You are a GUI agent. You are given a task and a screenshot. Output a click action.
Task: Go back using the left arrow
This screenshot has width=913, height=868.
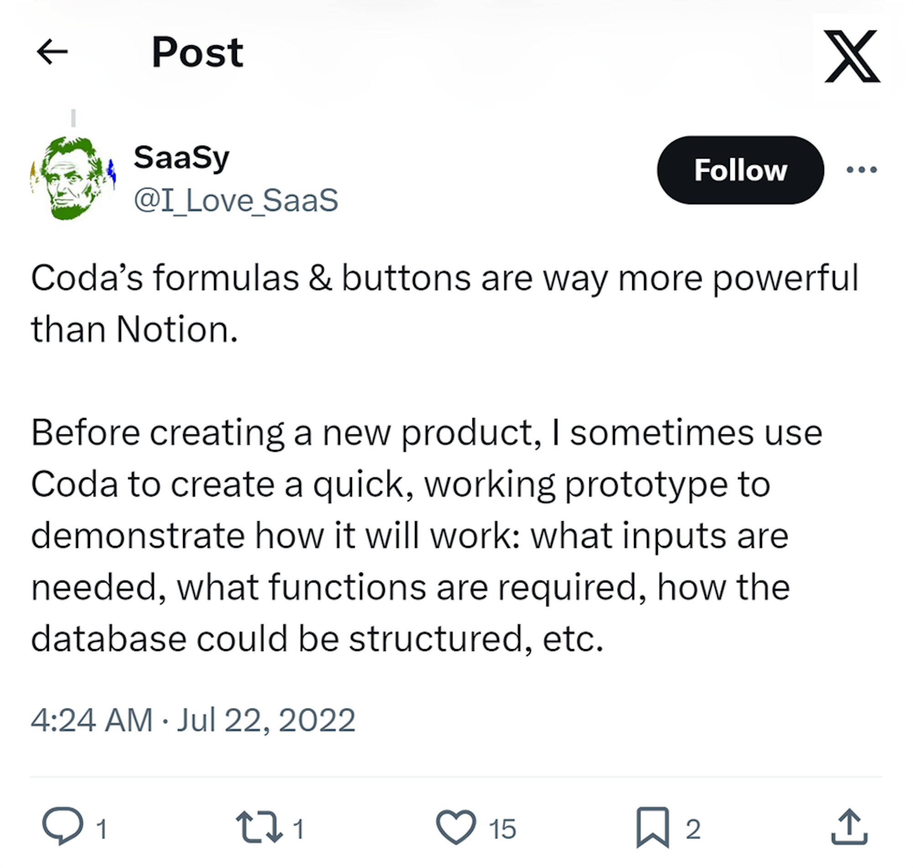point(52,51)
